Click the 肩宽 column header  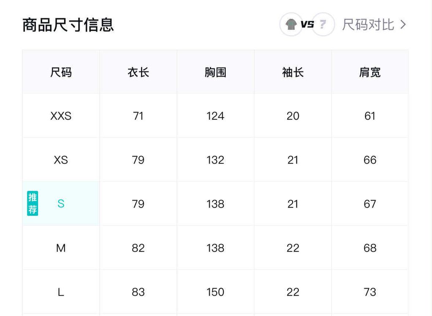pyautogui.click(x=370, y=72)
